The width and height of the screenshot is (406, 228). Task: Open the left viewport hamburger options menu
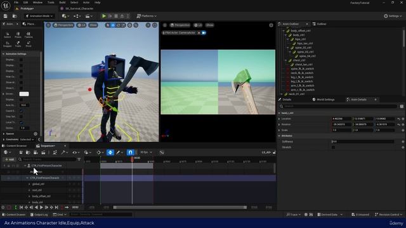pos(48,25)
